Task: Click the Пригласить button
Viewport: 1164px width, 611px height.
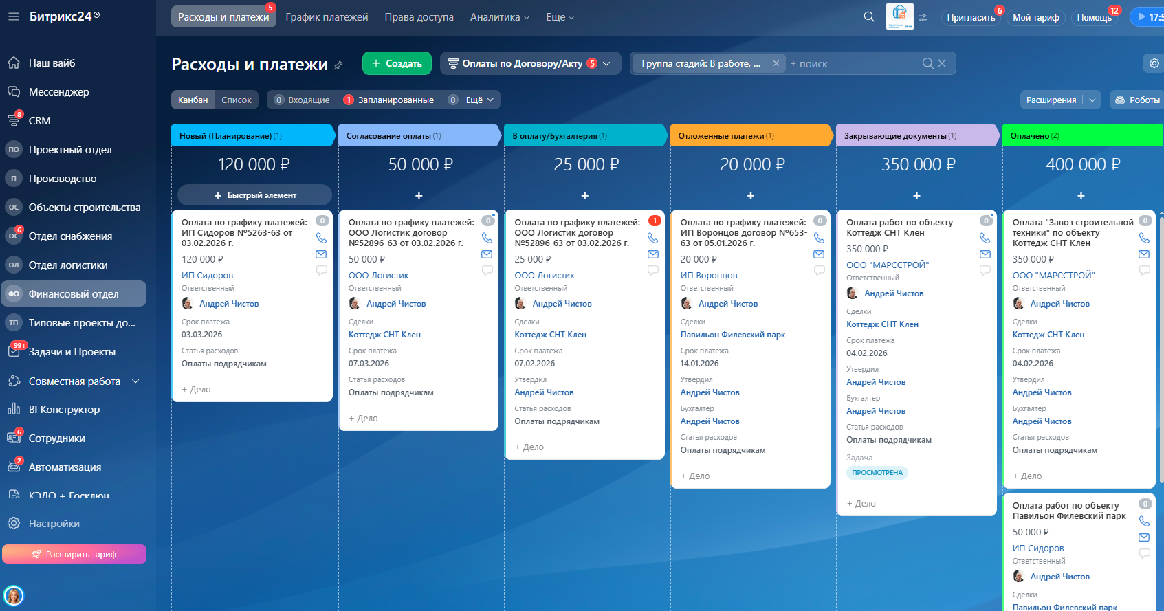Action: 971,17
